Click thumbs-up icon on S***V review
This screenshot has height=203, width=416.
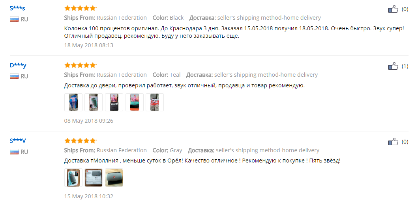pyautogui.click(x=393, y=142)
